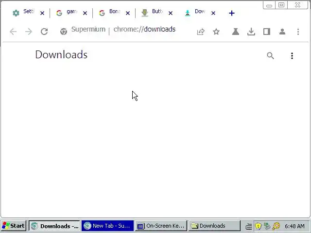Select Downloads browser window in taskbar
311x233 pixels.
pyautogui.click(x=54, y=226)
